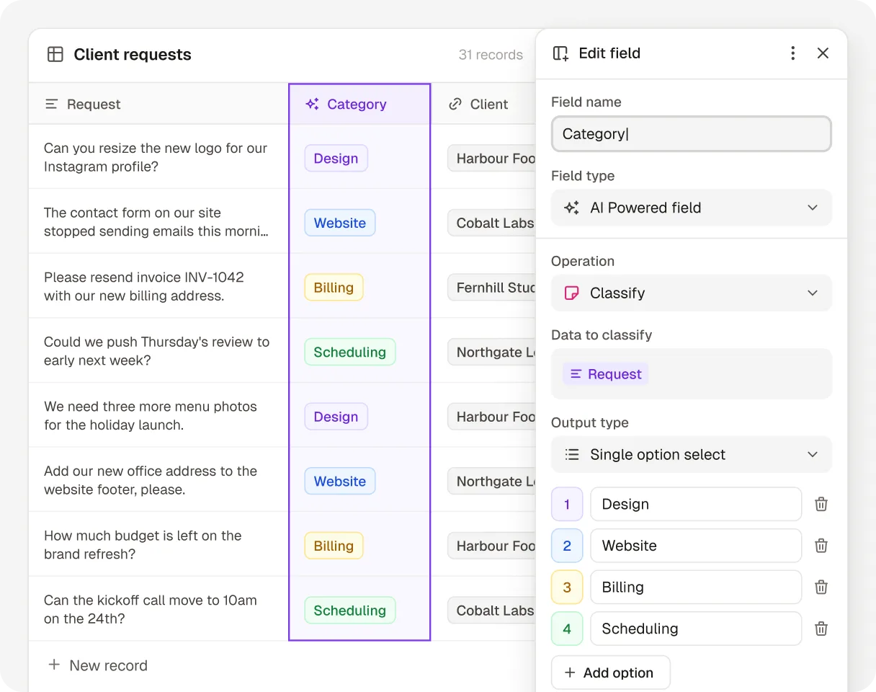Click the request about resizing the new logo
The height and width of the screenshot is (692, 876).
156,157
